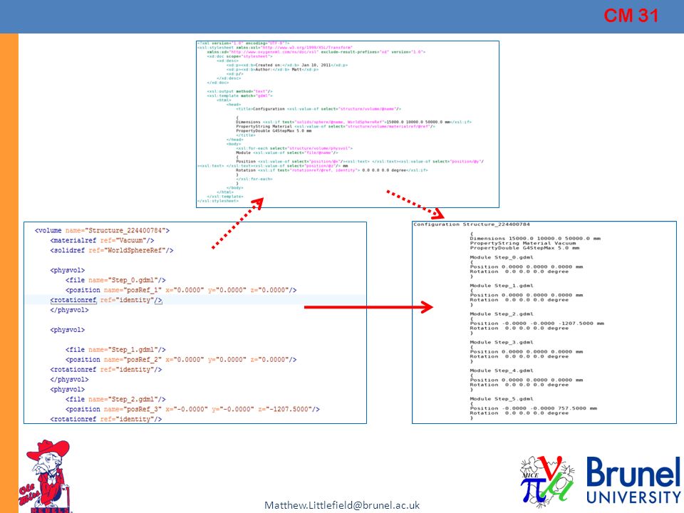Click the file name="Step_2.gdml" line
This screenshot has width=684, height=513.
tap(115, 399)
